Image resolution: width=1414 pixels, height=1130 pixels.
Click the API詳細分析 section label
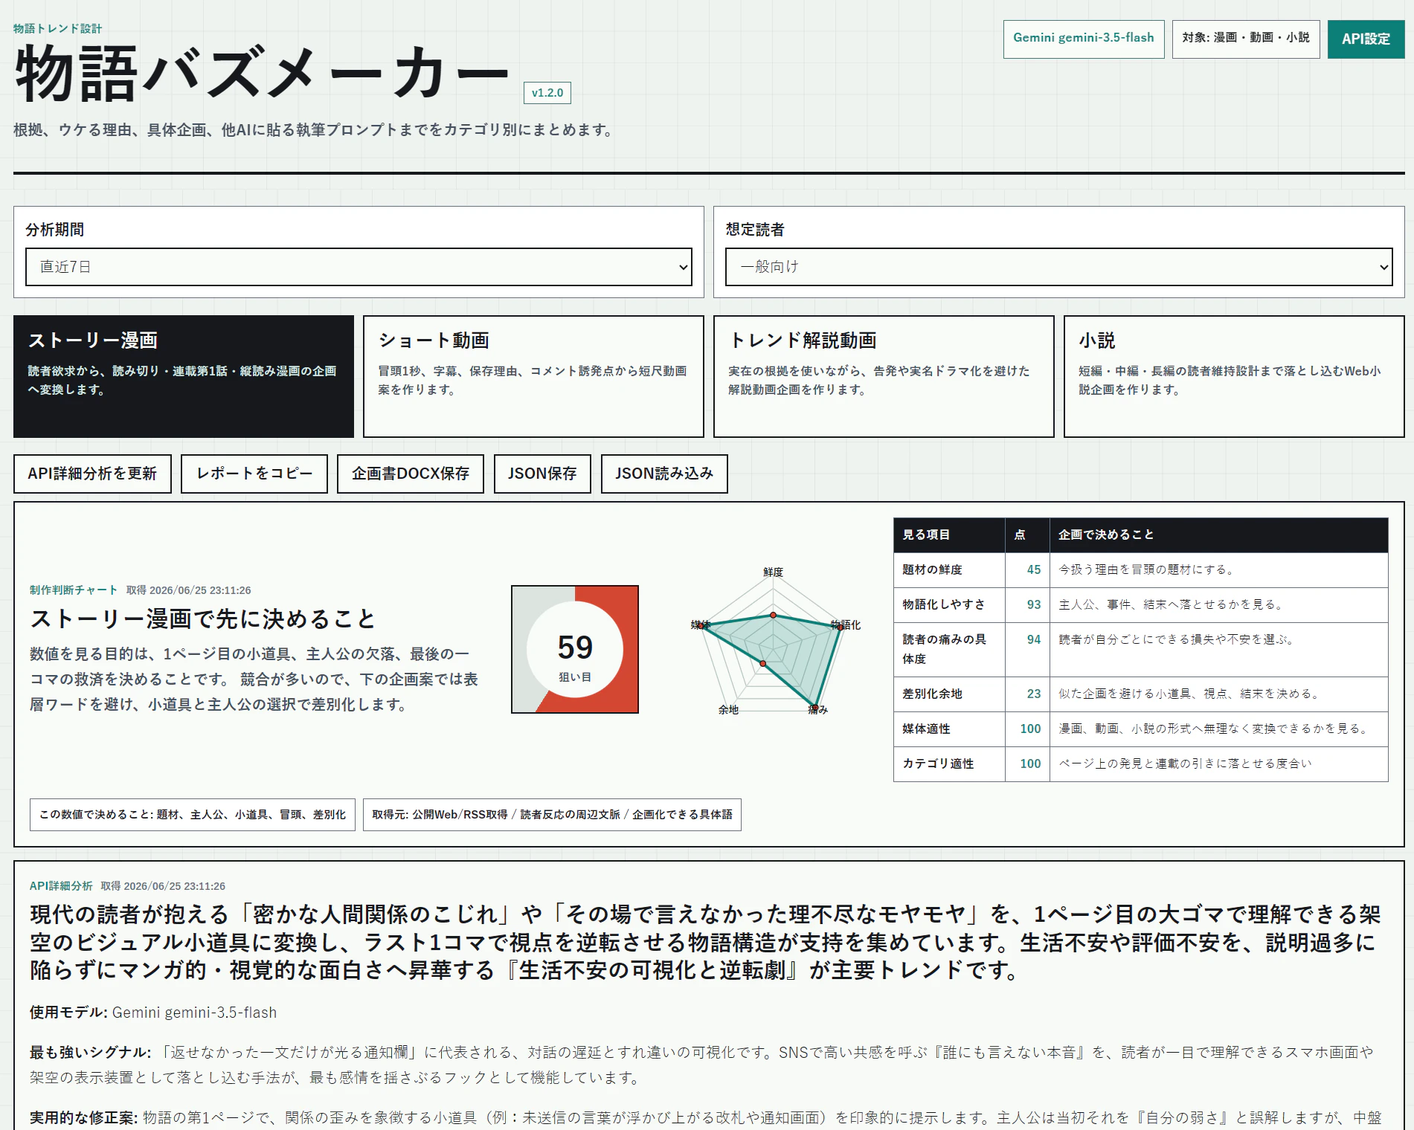(x=61, y=885)
